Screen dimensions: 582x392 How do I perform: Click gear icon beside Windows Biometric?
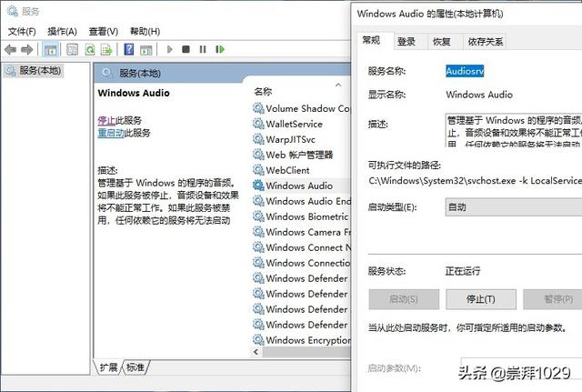tap(258, 216)
